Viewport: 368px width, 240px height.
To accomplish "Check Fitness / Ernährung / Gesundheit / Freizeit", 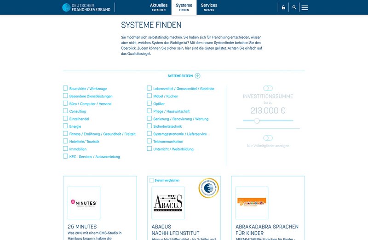I will click(65, 133).
